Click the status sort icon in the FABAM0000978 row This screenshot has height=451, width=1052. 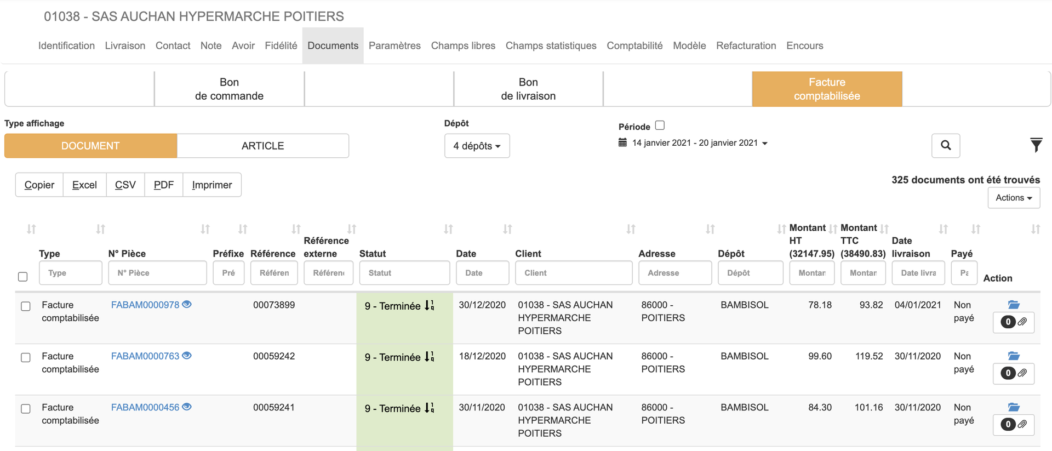[x=430, y=306]
